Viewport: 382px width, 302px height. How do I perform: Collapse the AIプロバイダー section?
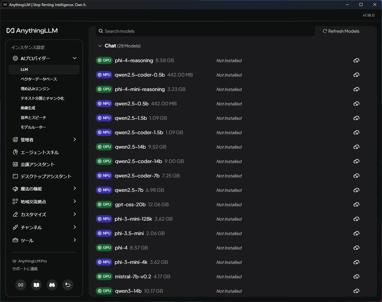point(75,58)
